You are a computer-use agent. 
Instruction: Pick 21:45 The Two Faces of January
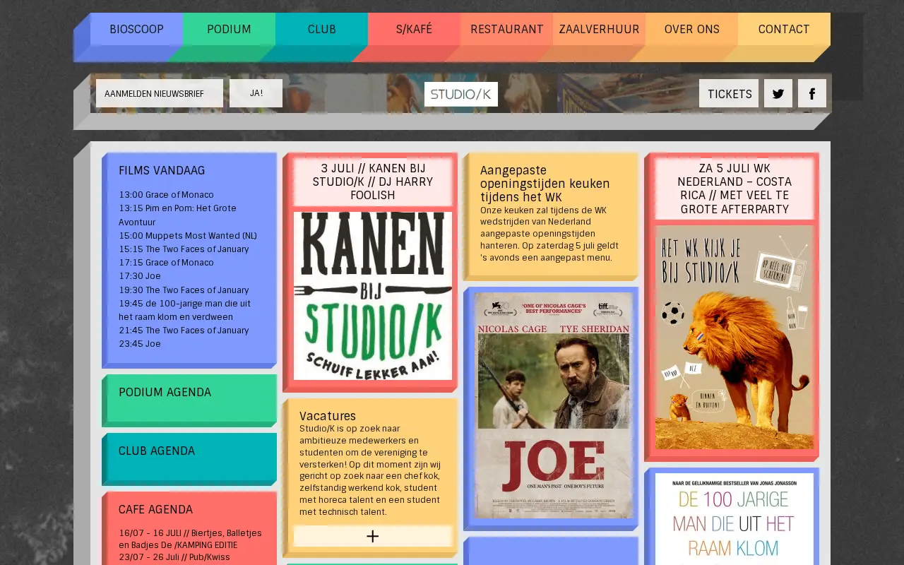click(x=184, y=331)
